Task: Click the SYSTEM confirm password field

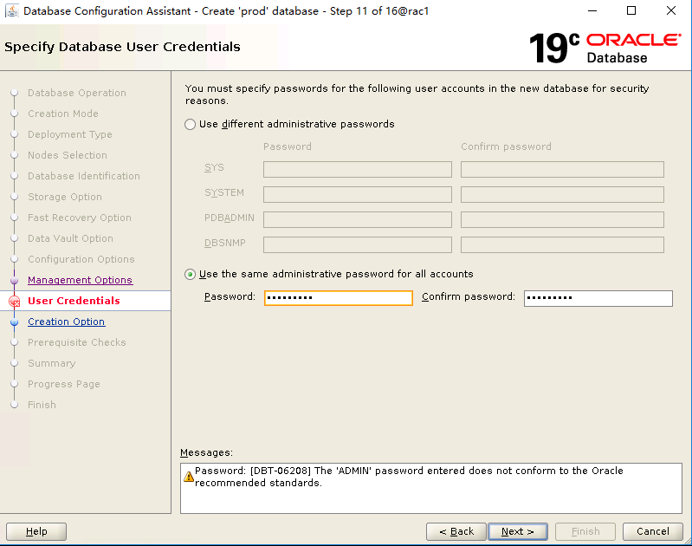Action: point(562,194)
